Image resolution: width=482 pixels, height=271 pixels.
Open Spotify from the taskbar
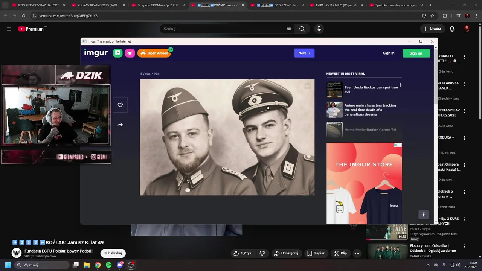point(109,265)
